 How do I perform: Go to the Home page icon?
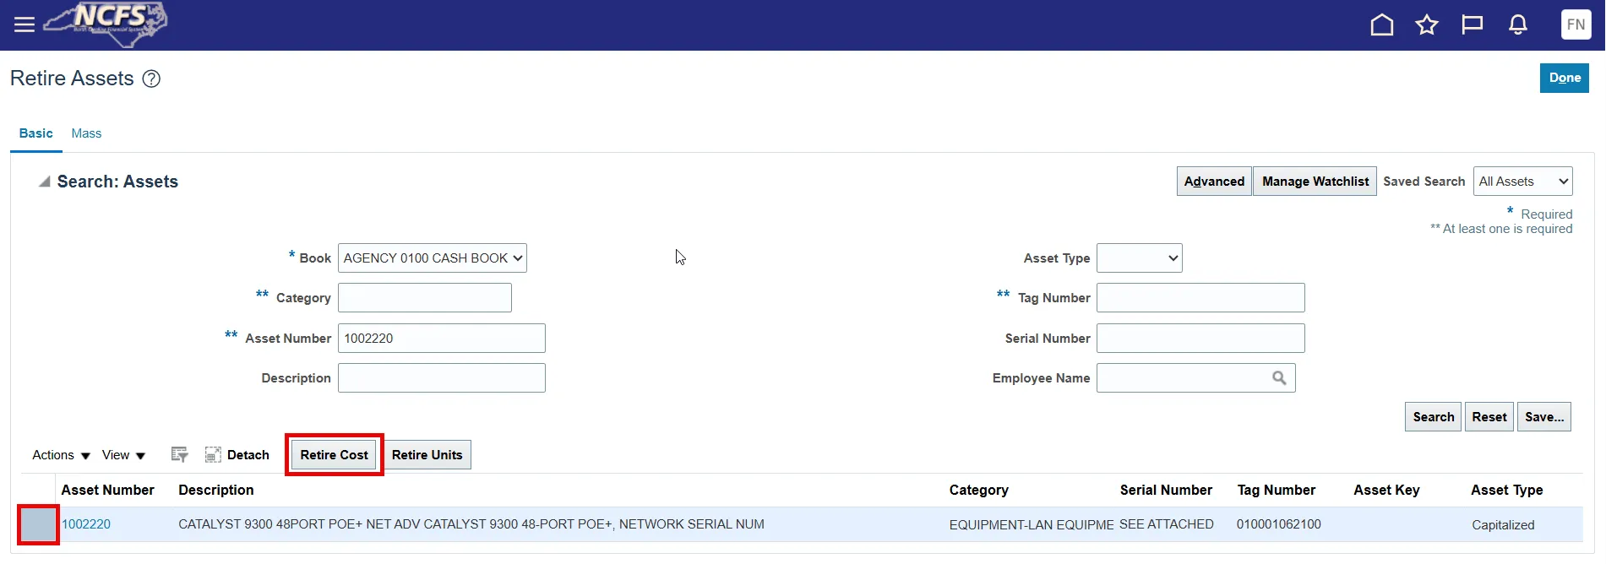[x=1382, y=24]
